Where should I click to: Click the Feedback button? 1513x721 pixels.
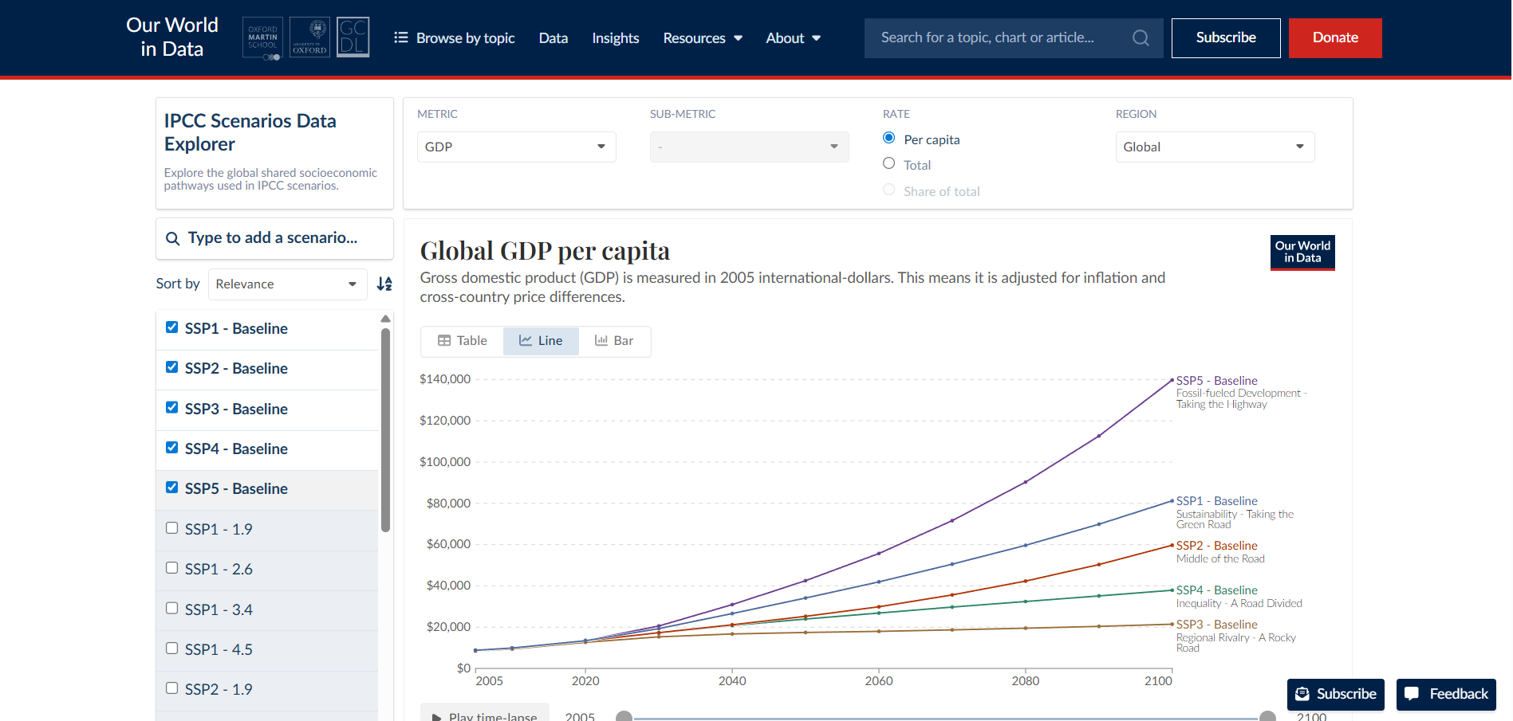pyautogui.click(x=1446, y=694)
